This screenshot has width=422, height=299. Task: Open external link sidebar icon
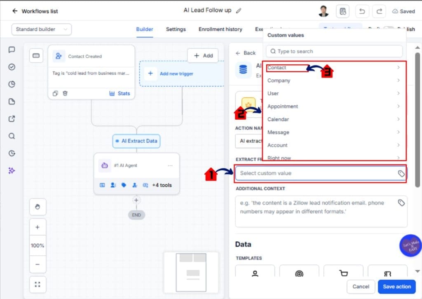pyautogui.click(x=12, y=118)
